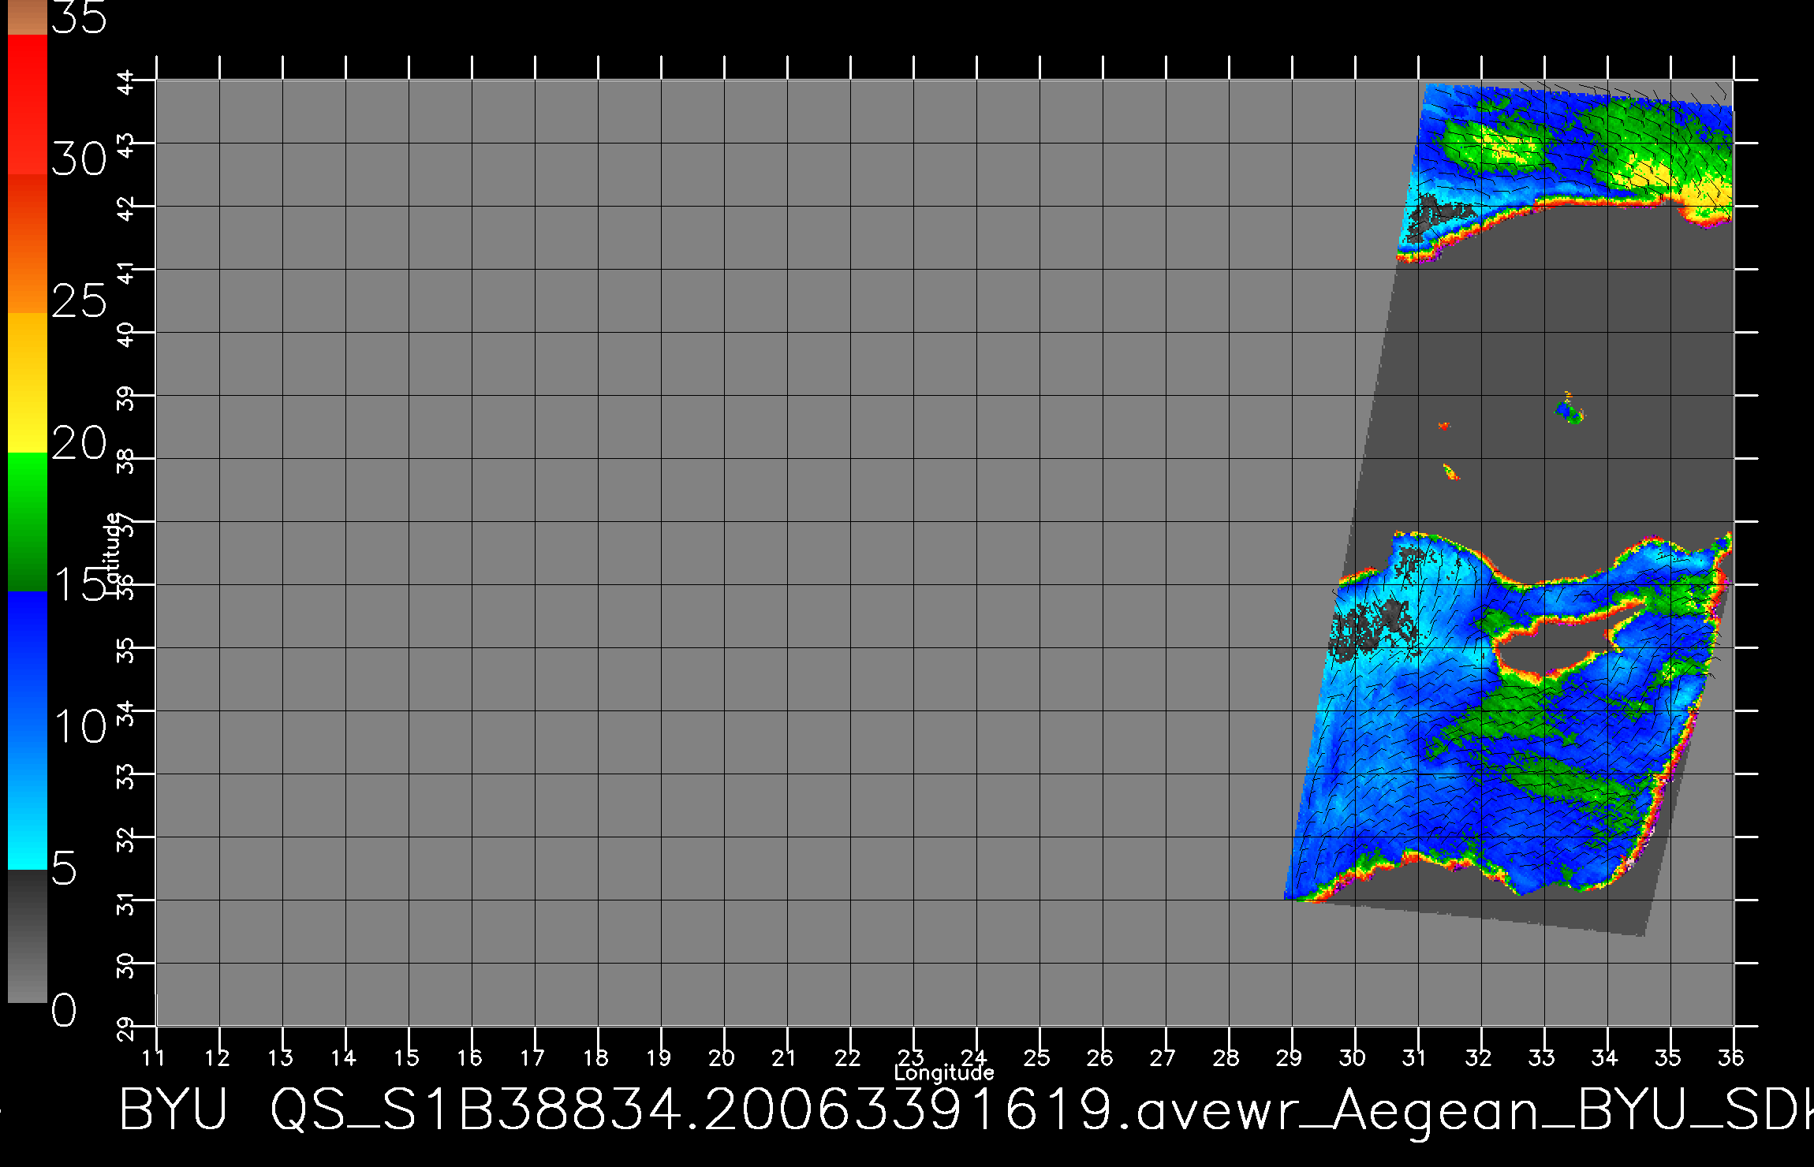Click longitude tick label '28'
The image size is (1814, 1167).
point(1227,1057)
